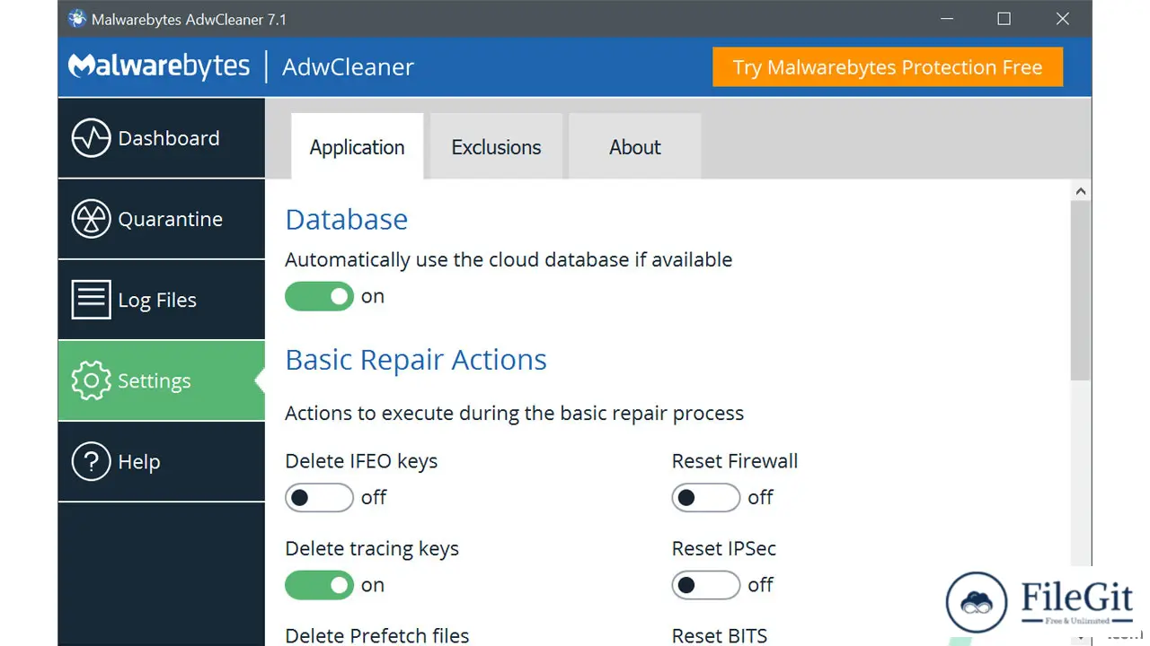Go to the Quarantine section label
The height and width of the screenshot is (646, 1150).
pos(171,219)
